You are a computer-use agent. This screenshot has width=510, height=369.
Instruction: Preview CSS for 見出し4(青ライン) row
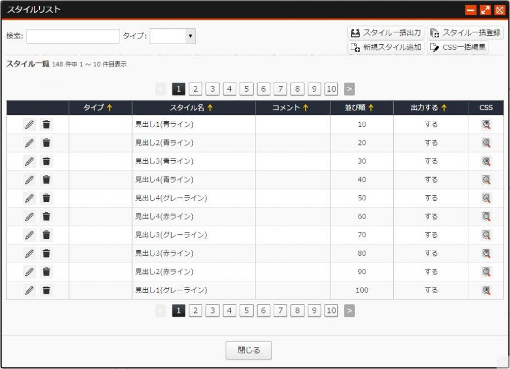click(x=486, y=179)
